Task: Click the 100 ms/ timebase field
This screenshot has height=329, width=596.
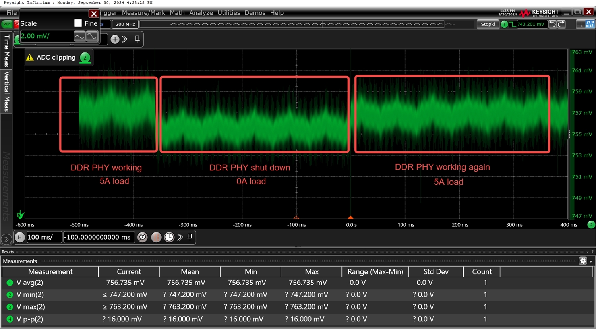Action: [x=44, y=237]
